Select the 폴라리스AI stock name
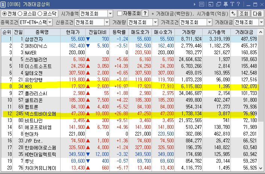Viewport: 265px width, 174px height. [x=36, y=93]
